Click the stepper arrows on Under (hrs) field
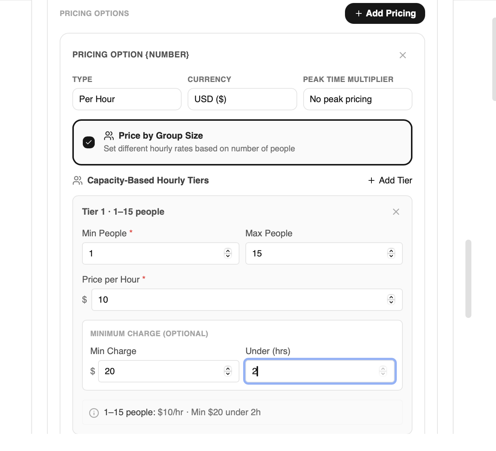 pos(383,371)
